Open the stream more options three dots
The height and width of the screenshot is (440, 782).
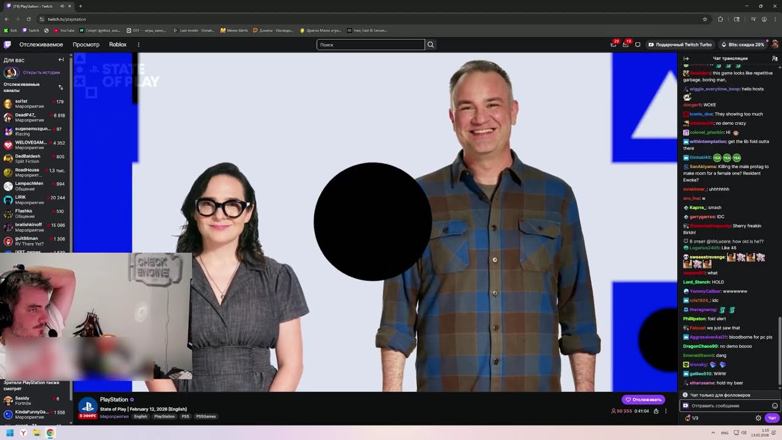666,411
